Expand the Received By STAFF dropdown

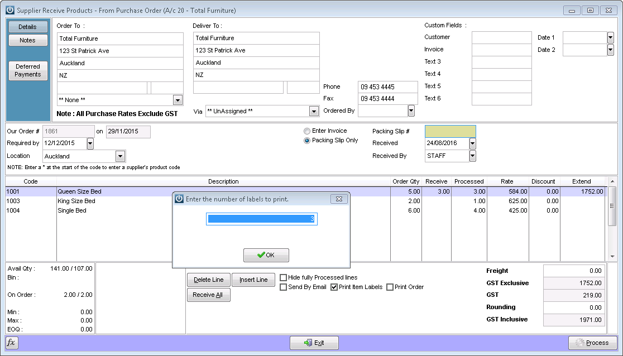pyautogui.click(x=472, y=156)
